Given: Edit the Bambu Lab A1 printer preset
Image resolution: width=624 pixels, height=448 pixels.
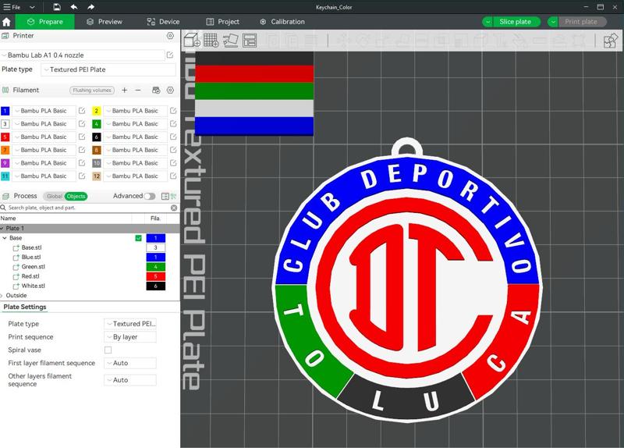Looking at the screenshot, I should (x=170, y=55).
